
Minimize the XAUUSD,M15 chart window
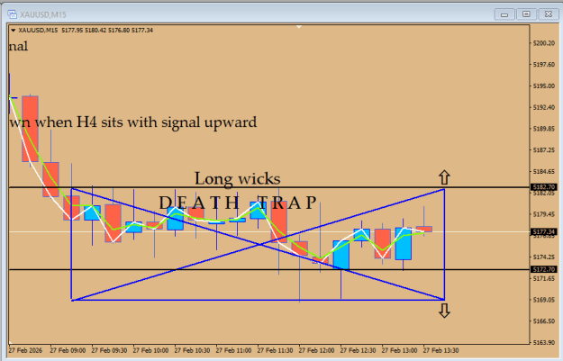point(504,14)
